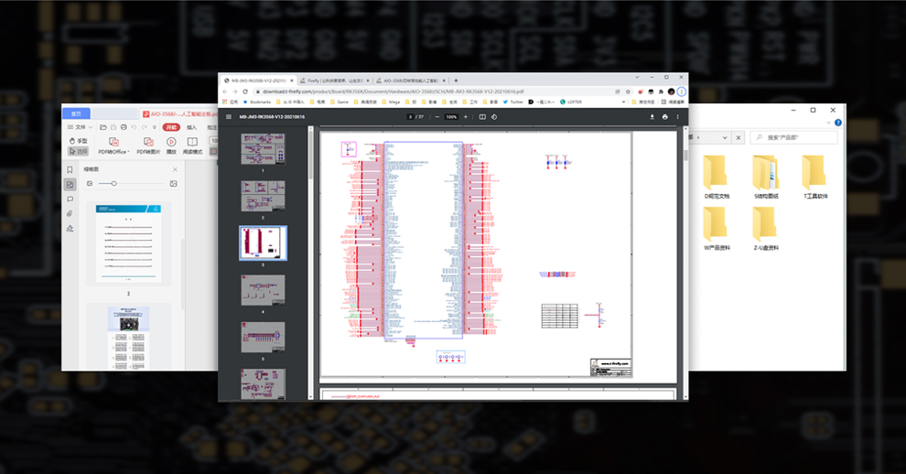Expand the Explorer address bar history dropdown
This screenshot has width=906, height=474.
(727, 137)
